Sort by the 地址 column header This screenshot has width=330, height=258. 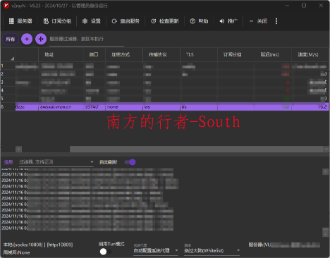pyautogui.click(x=61, y=54)
